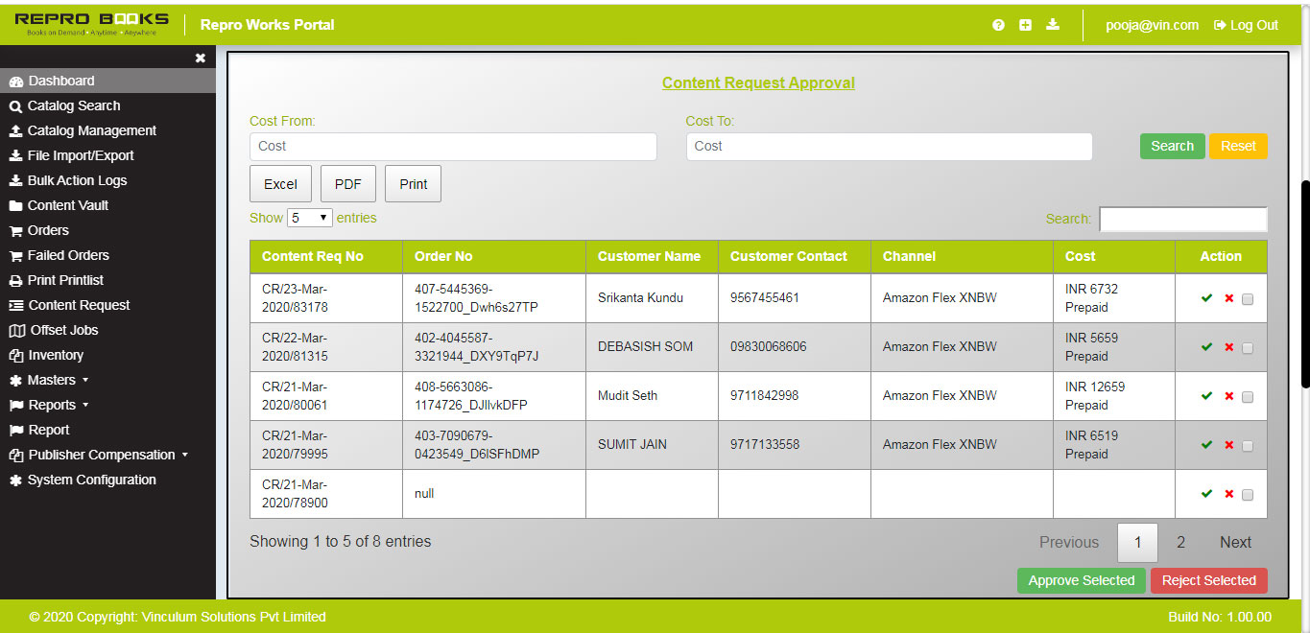Approve request CR/21-Mar-2020/78900
The width and height of the screenshot is (1310, 633).
1206,494
